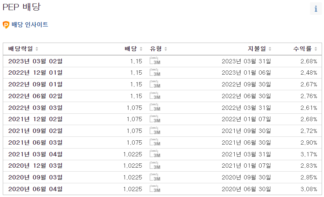Click the 3M icon in 2022년 06월 02일 row
324x197 pixels.
155,96
